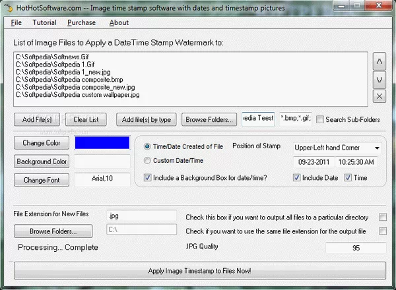Click the Add File(s) button
This screenshot has width=396, height=290.
pos(38,119)
